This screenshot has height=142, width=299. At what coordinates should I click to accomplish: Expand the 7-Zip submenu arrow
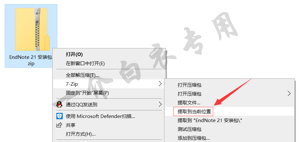(160, 84)
